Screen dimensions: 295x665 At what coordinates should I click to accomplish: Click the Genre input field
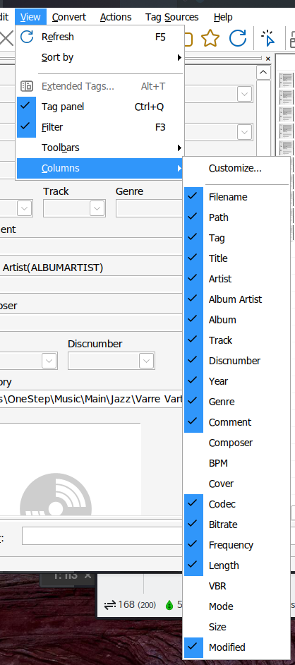tap(149, 209)
